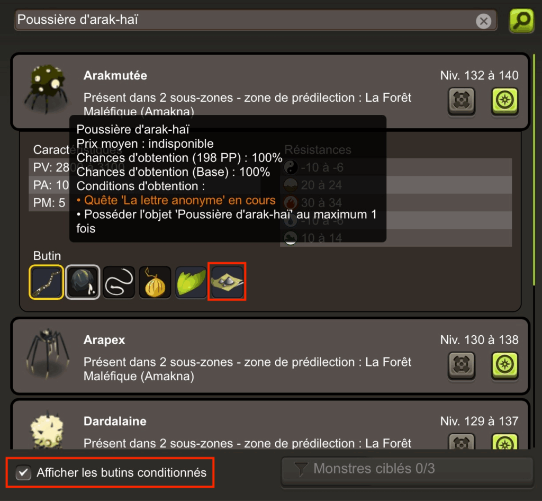Expand the Arapex monster entry
Viewport: 542px width, 501px height.
point(270,356)
